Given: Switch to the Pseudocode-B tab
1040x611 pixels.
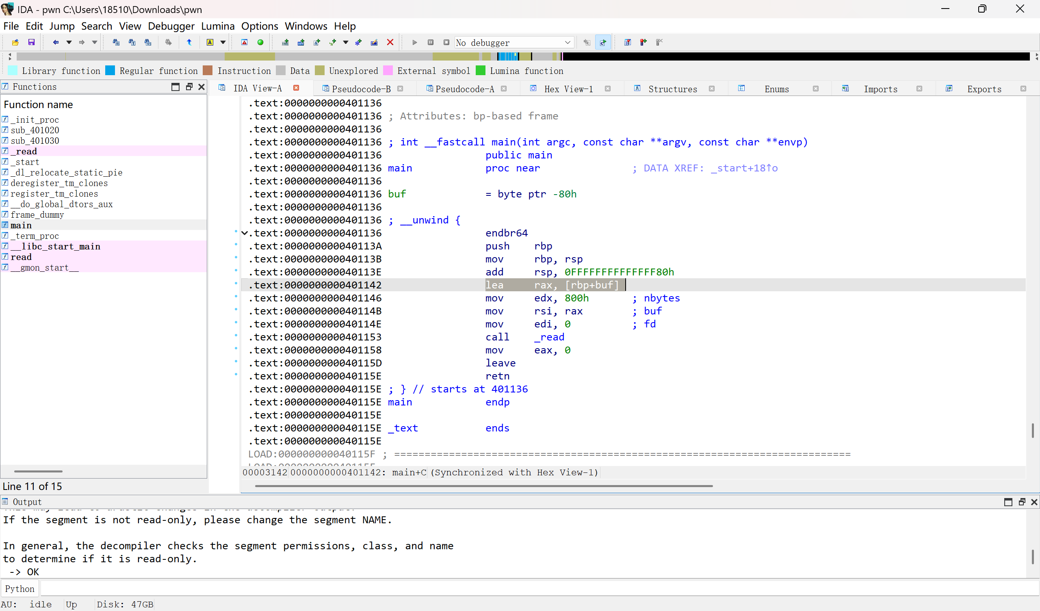Looking at the screenshot, I should point(361,89).
